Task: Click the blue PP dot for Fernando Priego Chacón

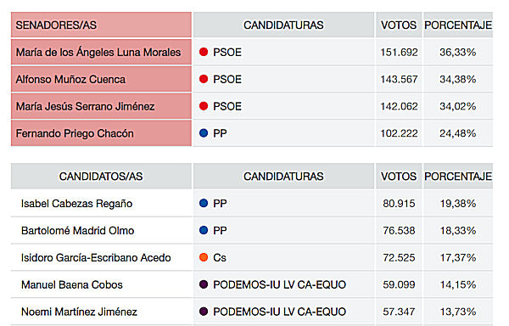Action: 204,132
